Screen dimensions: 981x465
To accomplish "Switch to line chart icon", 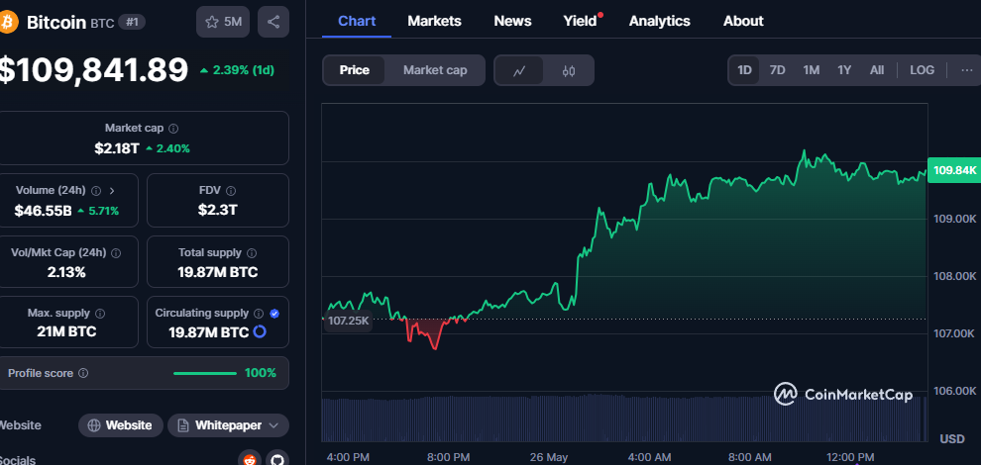I will tap(518, 70).
